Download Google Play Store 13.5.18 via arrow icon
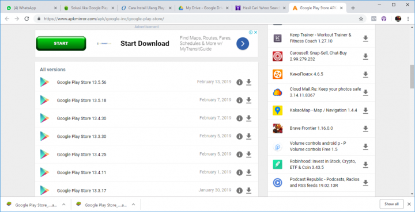Image resolution: width=415 pixels, height=212 pixels. [x=248, y=100]
